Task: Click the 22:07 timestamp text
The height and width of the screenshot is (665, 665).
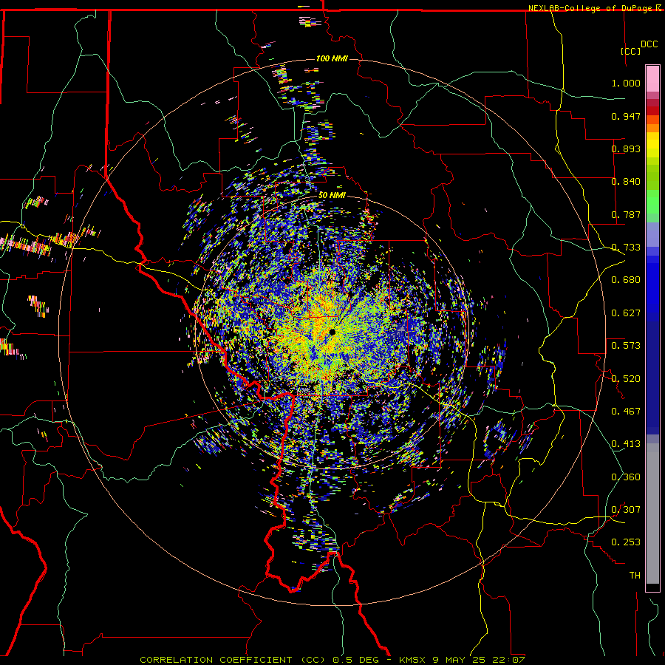Action: coord(508,660)
